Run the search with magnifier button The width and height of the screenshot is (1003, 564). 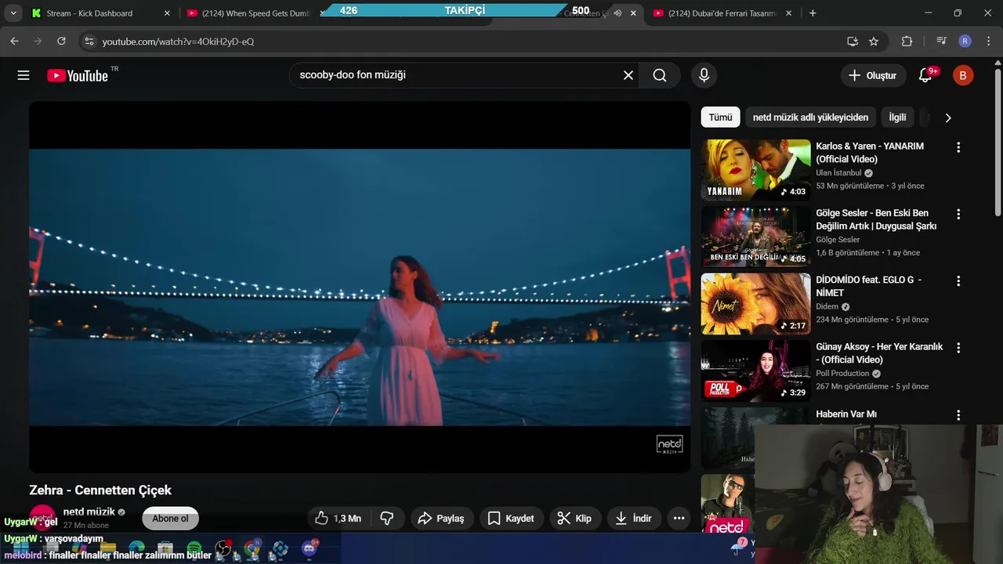click(x=660, y=75)
